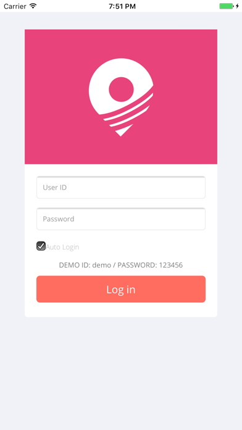This screenshot has width=242, height=430.
Task: Click the striped bands of the pin logo
Action: pos(127,112)
